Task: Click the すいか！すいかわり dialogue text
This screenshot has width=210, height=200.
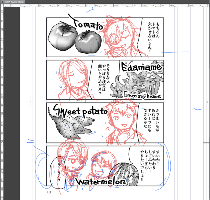Action: point(150,165)
